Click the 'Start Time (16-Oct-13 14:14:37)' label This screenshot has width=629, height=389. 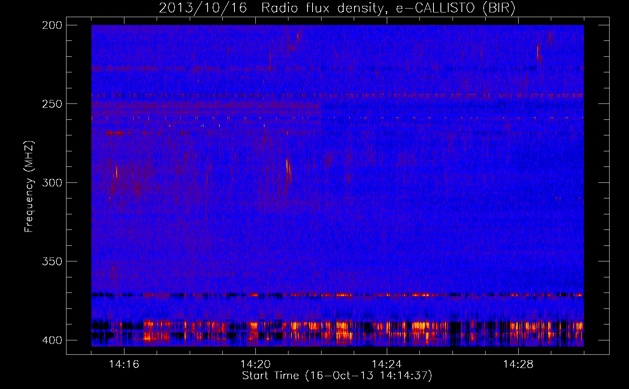337,376
